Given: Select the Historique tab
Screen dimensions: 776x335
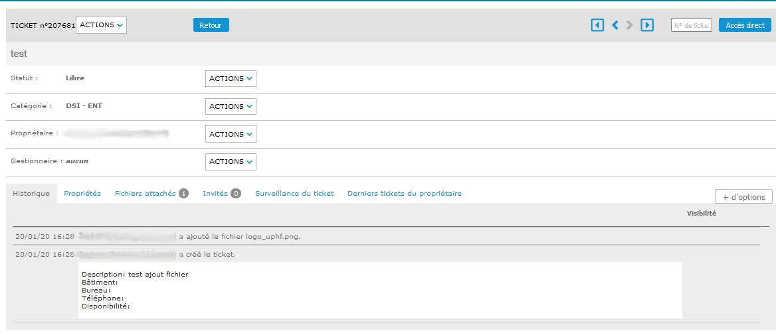Looking at the screenshot, I should click(31, 194).
